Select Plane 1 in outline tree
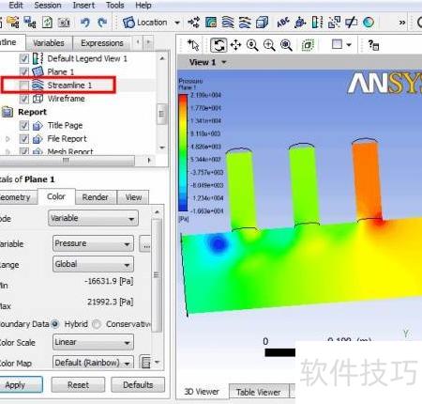Screen dimensions: 422x404 click(60, 72)
